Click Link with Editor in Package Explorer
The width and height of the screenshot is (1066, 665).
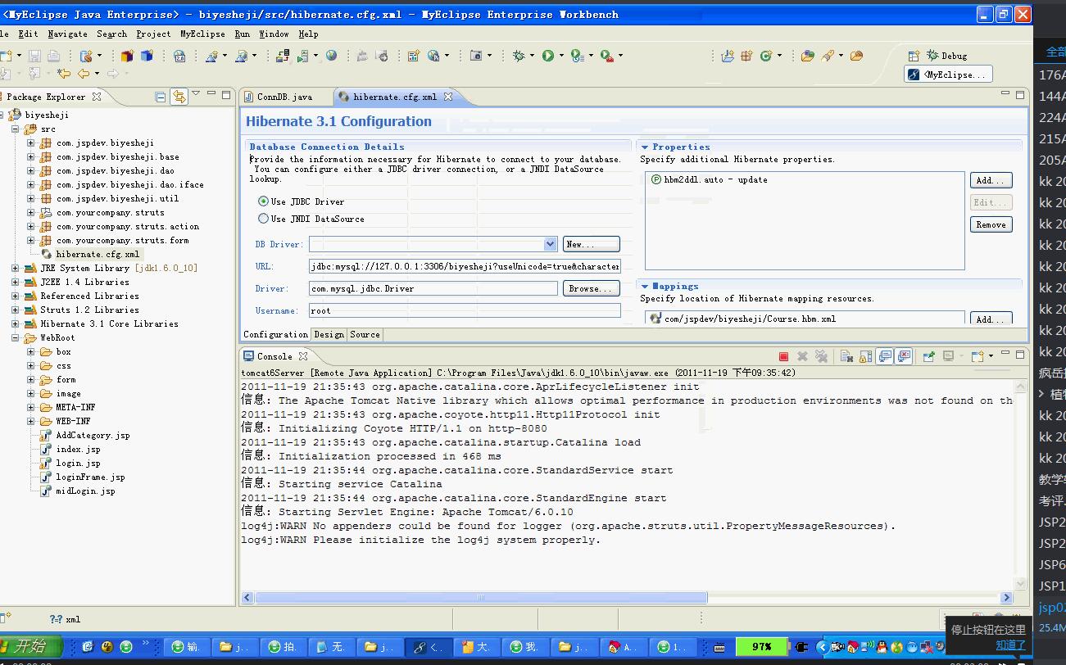[179, 97]
